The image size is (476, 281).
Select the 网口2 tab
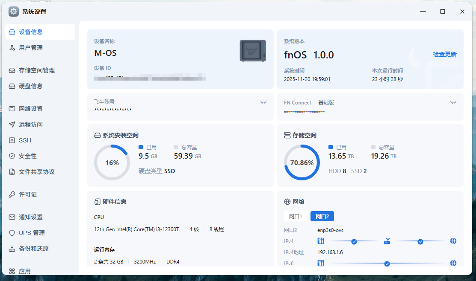pos(322,216)
